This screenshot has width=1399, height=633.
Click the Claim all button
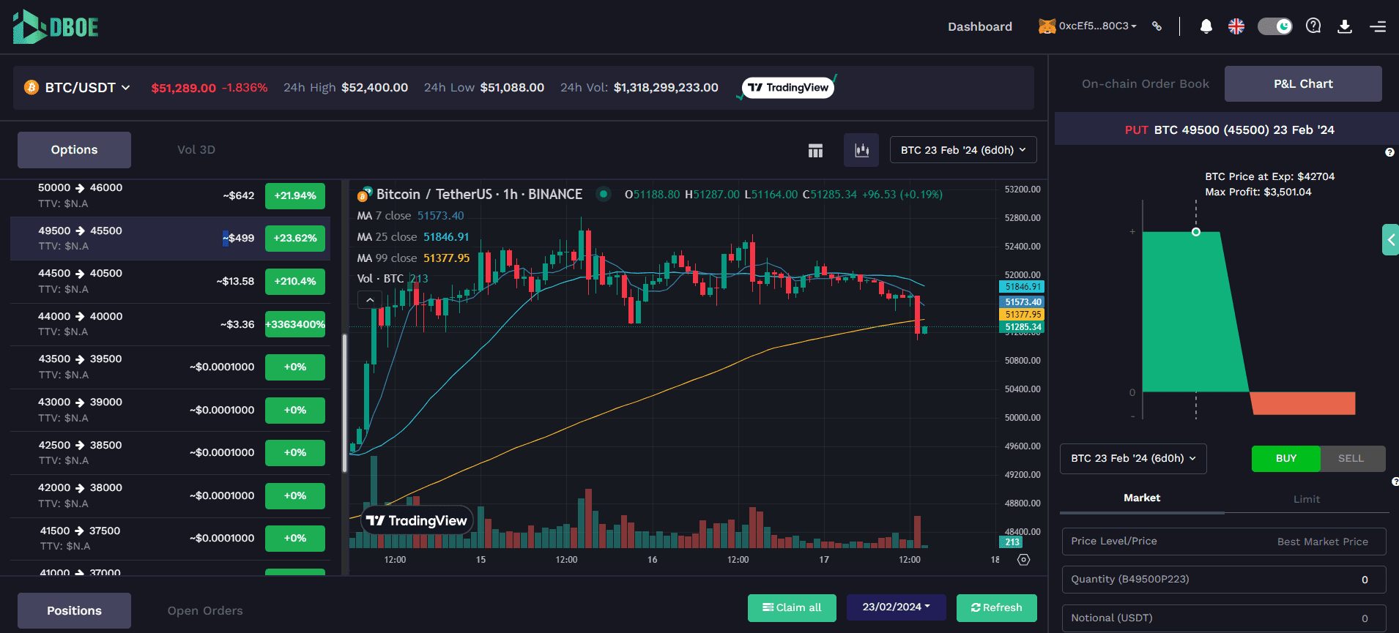[792, 607]
